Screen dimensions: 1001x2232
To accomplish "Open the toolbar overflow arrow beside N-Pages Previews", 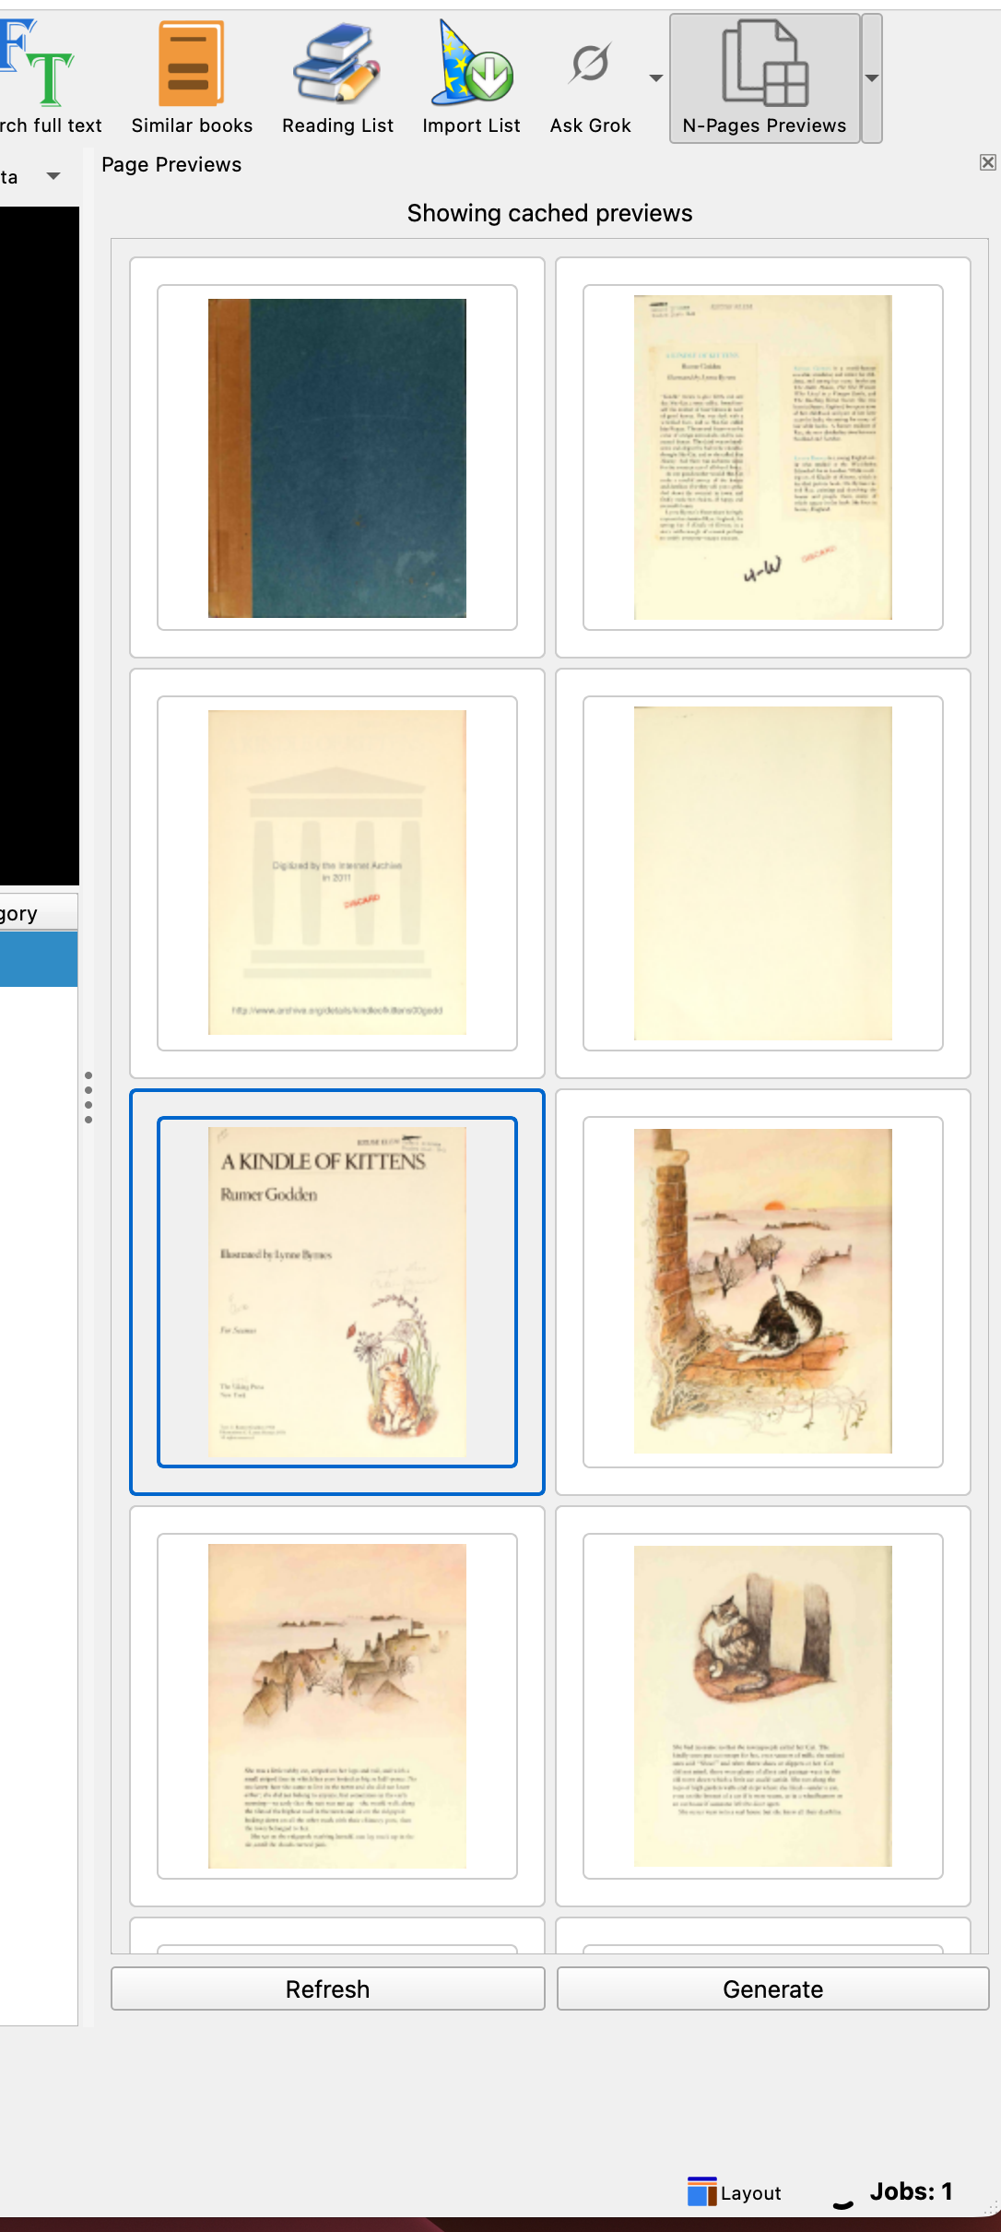I will pos(872,78).
